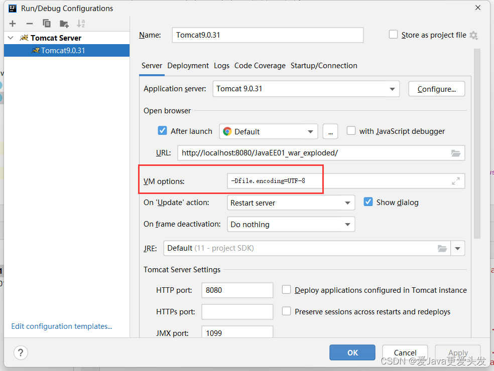Add a new configuration with plus icon

click(x=13, y=24)
